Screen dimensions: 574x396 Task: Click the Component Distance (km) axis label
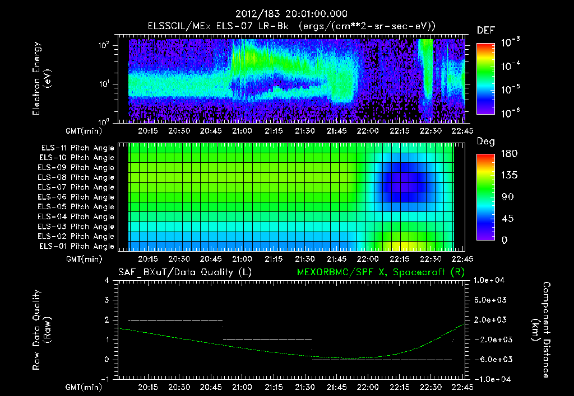coord(541,329)
